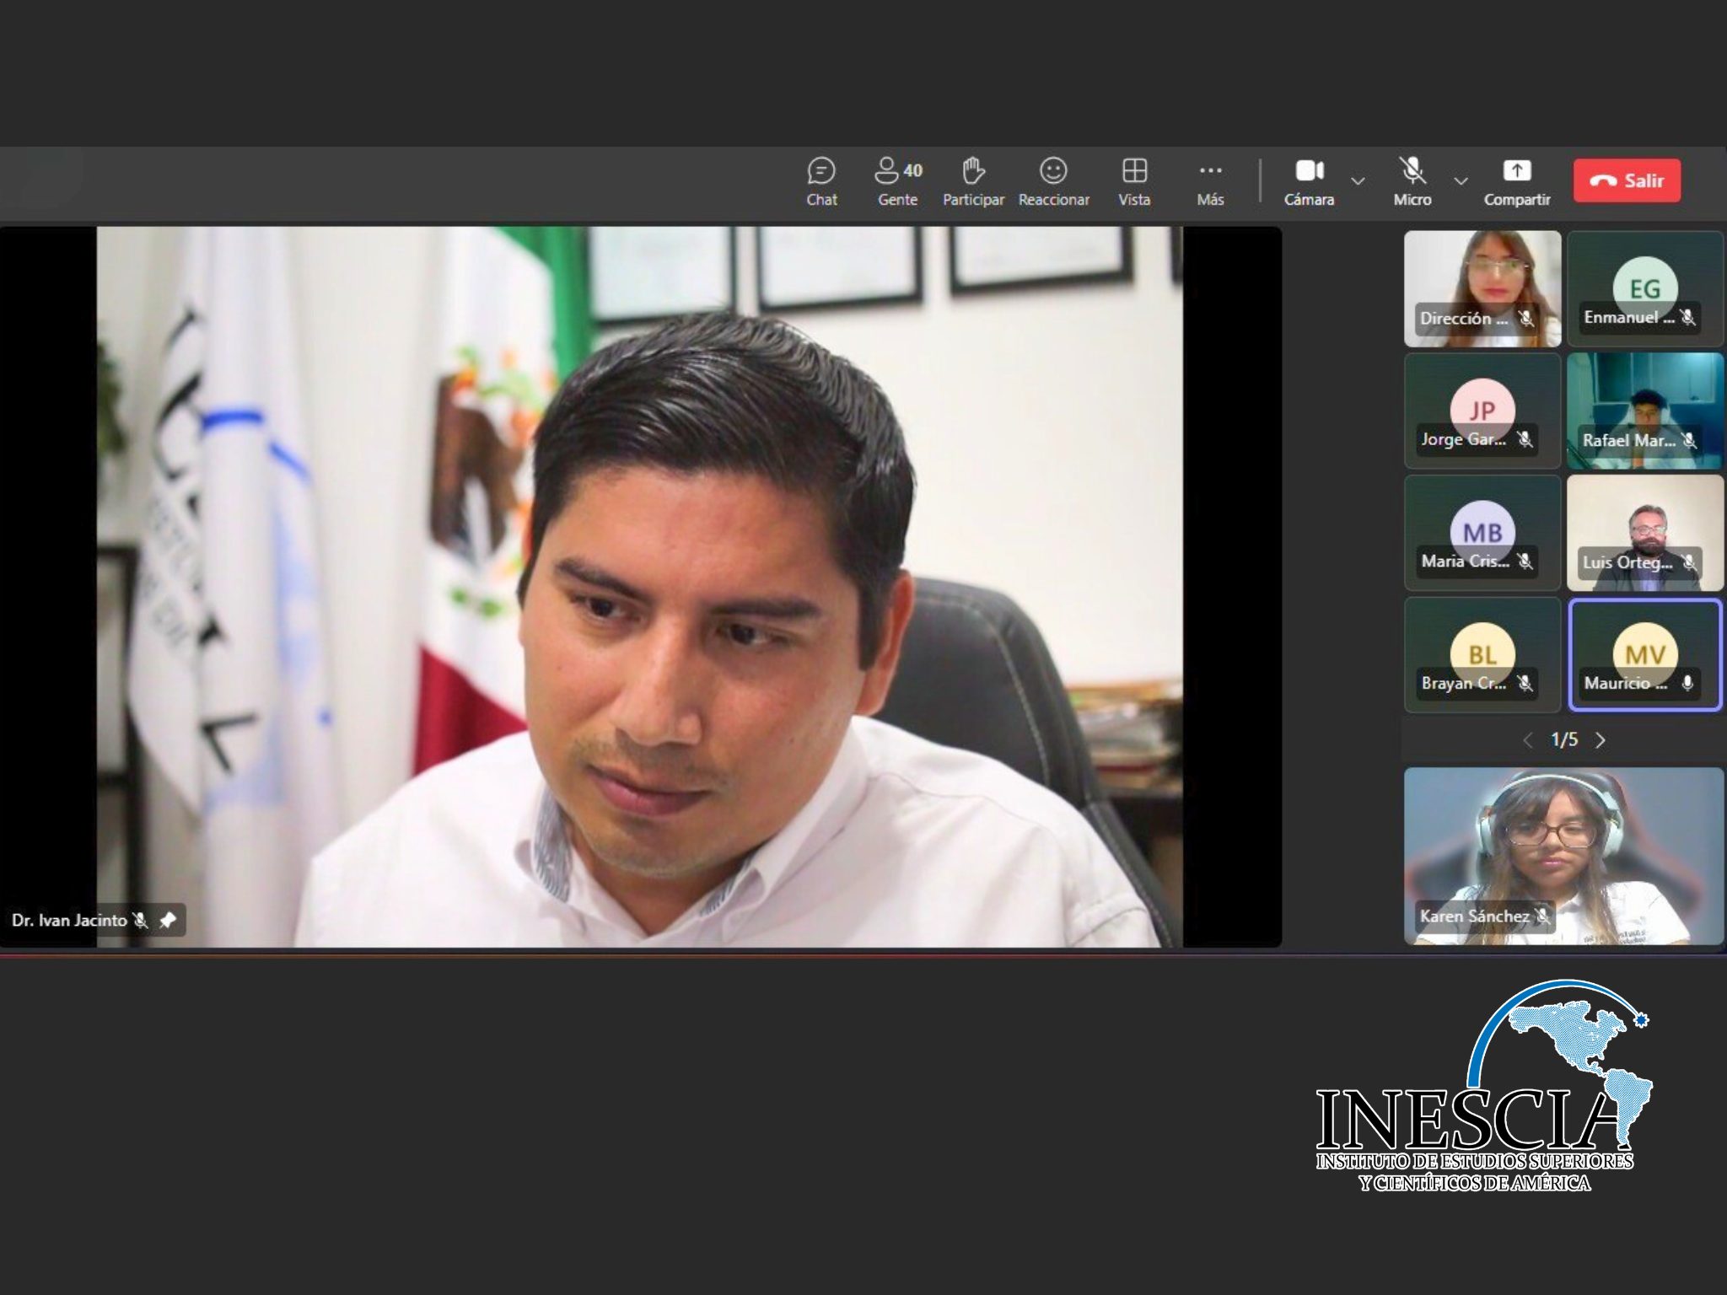Leave meeting with Salir button

click(x=1627, y=180)
